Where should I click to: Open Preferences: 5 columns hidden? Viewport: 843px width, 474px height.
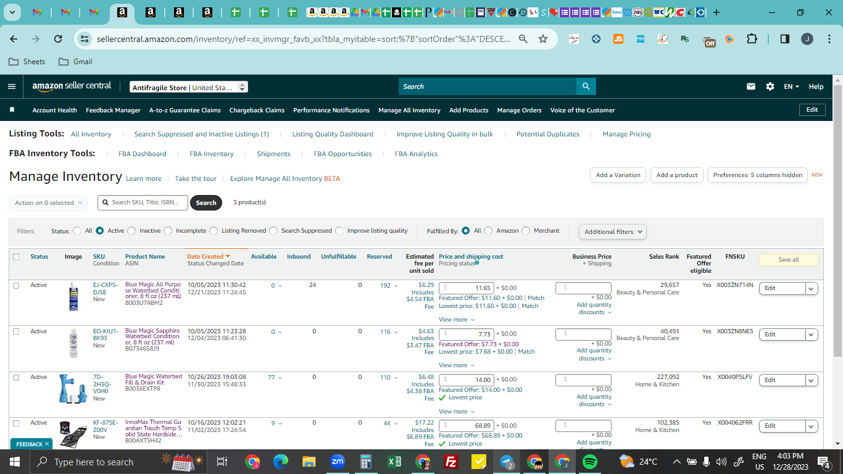pyautogui.click(x=758, y=175)
